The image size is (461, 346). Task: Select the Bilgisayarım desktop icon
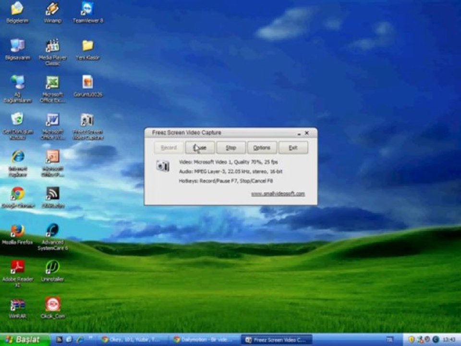pos(17,49)
